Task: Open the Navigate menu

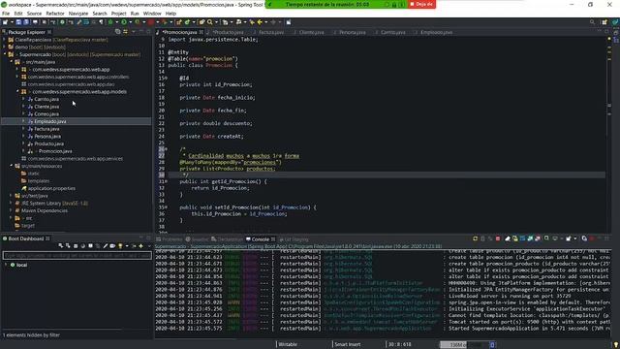Action: [x=78, y=14]
